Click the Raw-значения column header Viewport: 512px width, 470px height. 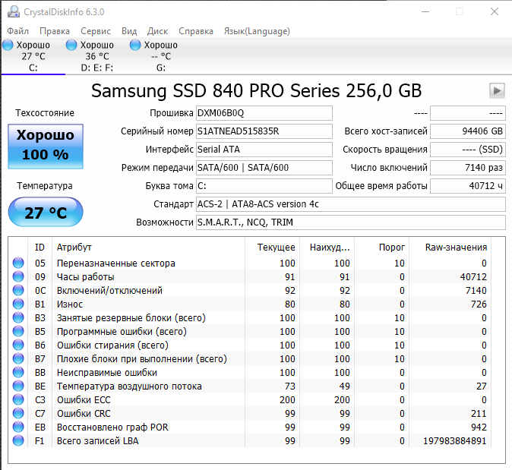[456, 247]
